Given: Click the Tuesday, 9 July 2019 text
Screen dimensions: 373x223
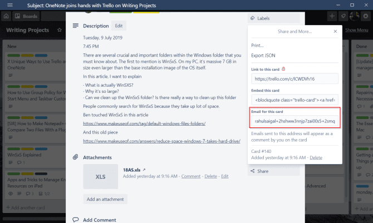Looking at the screenshot, I should pyautogui.click(x=102, y=38).
